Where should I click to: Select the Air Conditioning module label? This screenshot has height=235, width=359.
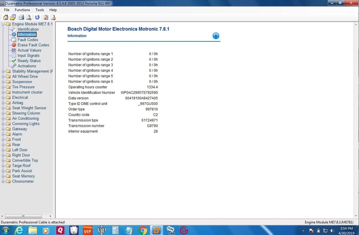25,118
